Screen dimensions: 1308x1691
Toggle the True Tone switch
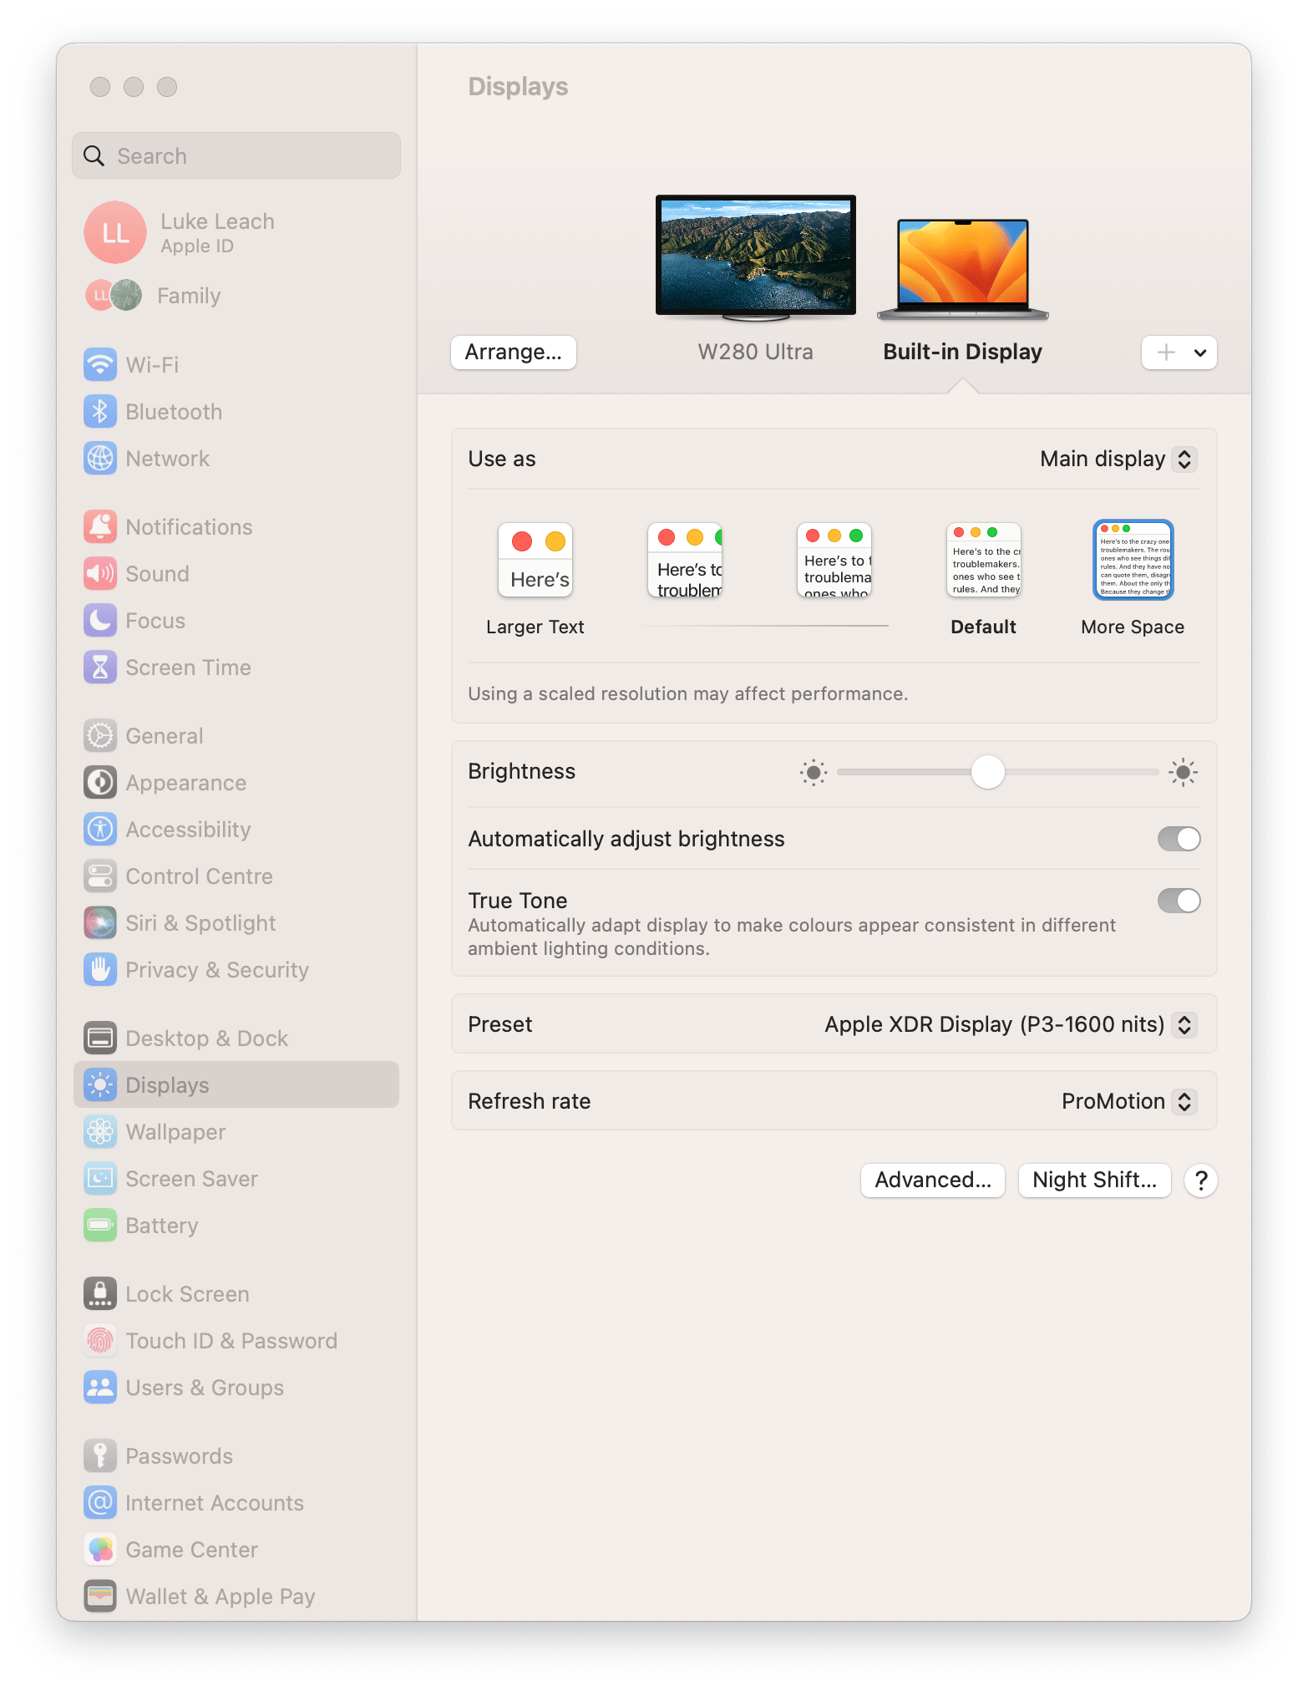[1179, 901]
